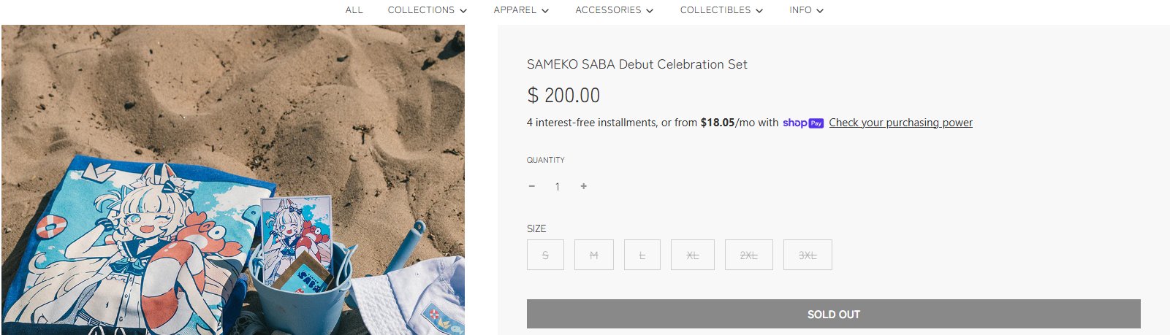Click the Sold Out button
The image size is (1170, 335).
point(833,314)
